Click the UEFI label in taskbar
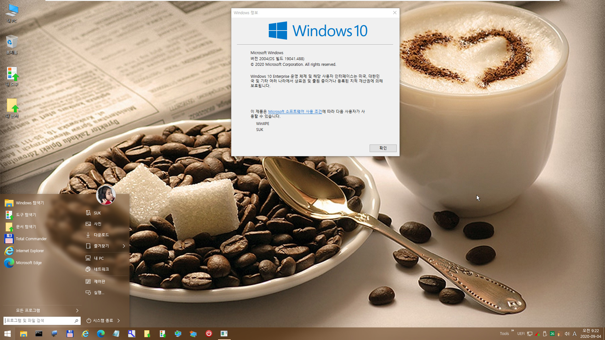Screen dimensions: 605x340 tap(521, 334)
